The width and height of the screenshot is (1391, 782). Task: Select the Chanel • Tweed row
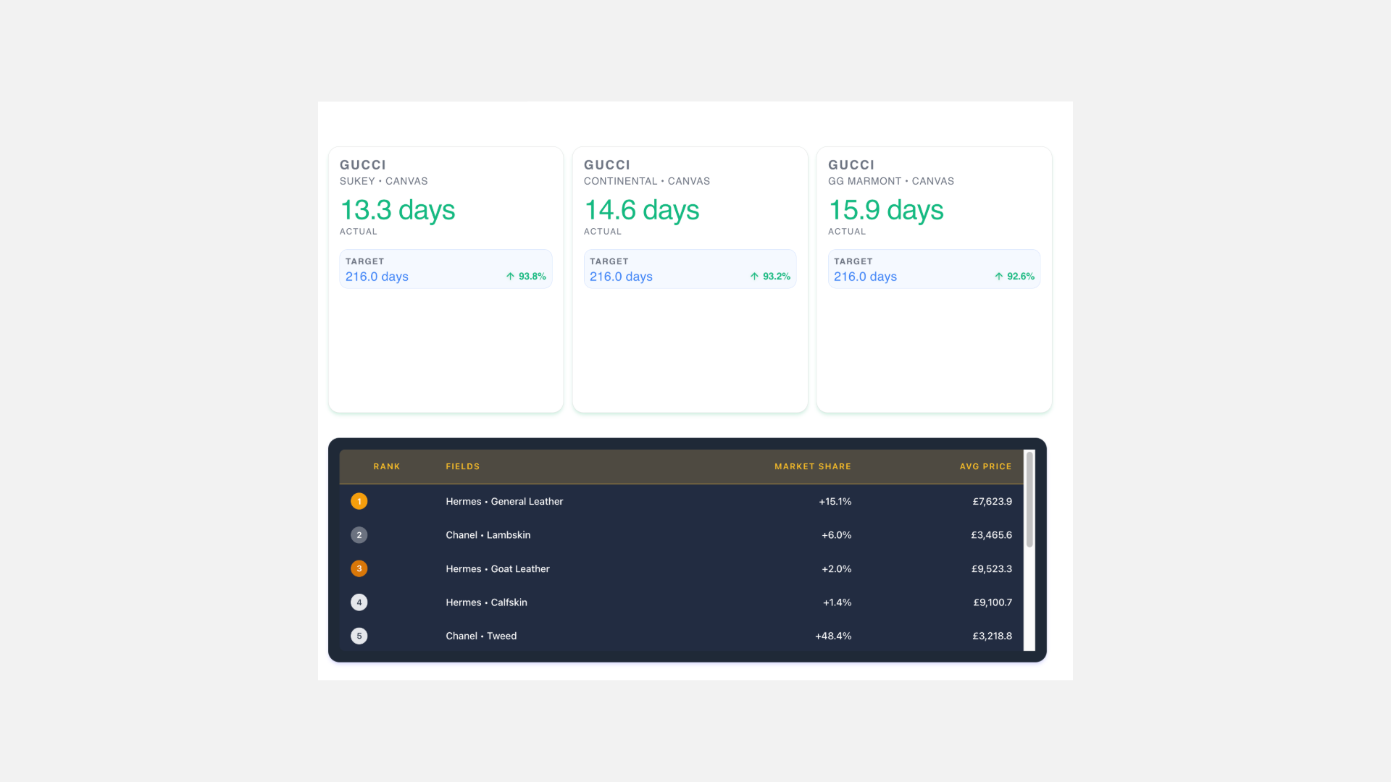(681, 636)
